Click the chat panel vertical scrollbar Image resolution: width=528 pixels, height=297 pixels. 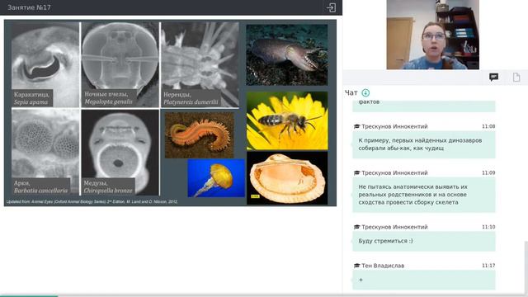(526, 267)
